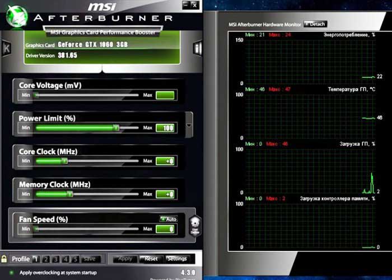
Task: Toggle Auto fan speed mode
Action: click(x=168, y=219)
